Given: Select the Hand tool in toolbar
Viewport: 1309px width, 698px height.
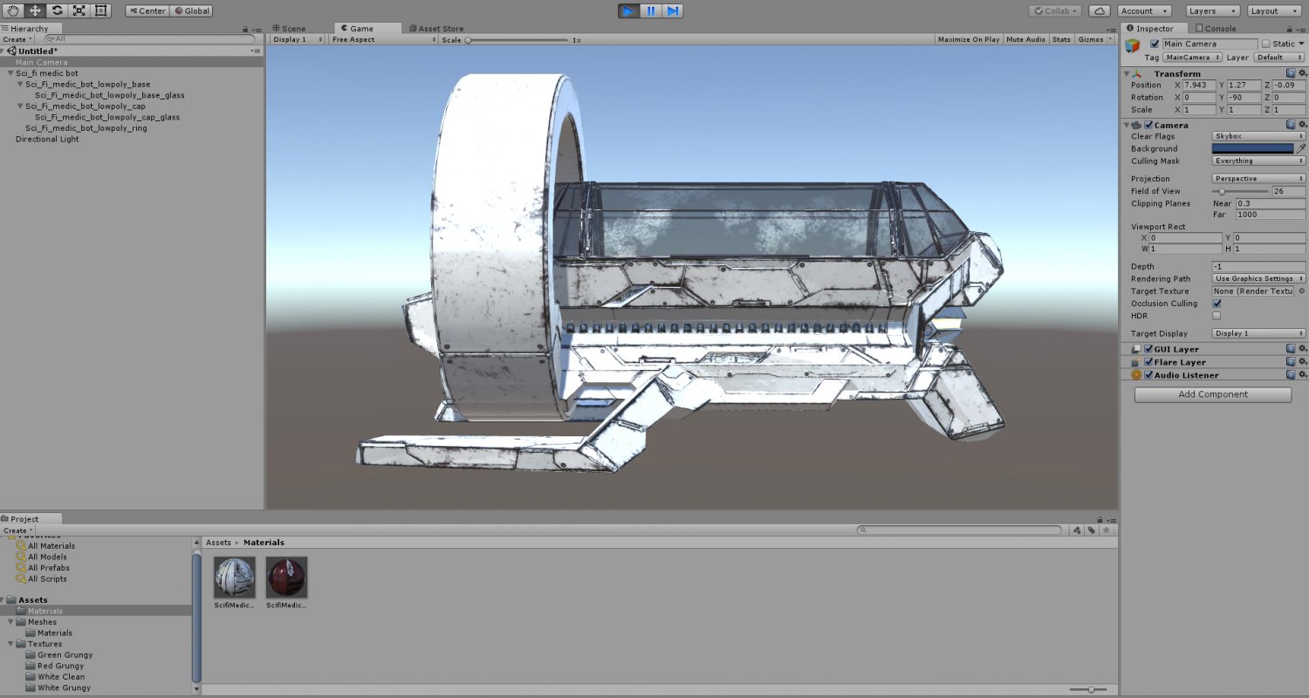Looking at the screenshot, I should click(13, 10).
